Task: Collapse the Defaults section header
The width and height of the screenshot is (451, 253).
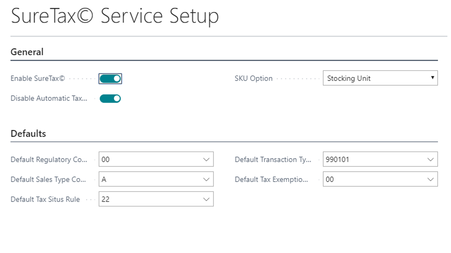Action: [28, 134]
